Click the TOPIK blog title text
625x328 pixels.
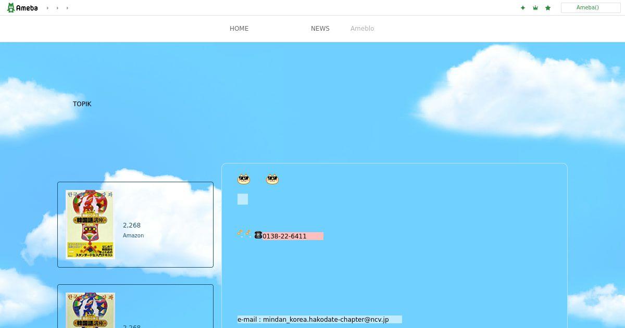point(82,104)
